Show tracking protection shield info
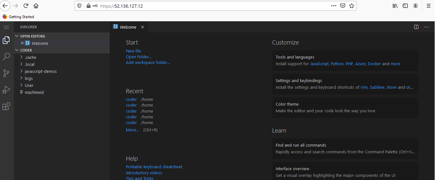This screenshot has height=180, width=435. point(79,6)
